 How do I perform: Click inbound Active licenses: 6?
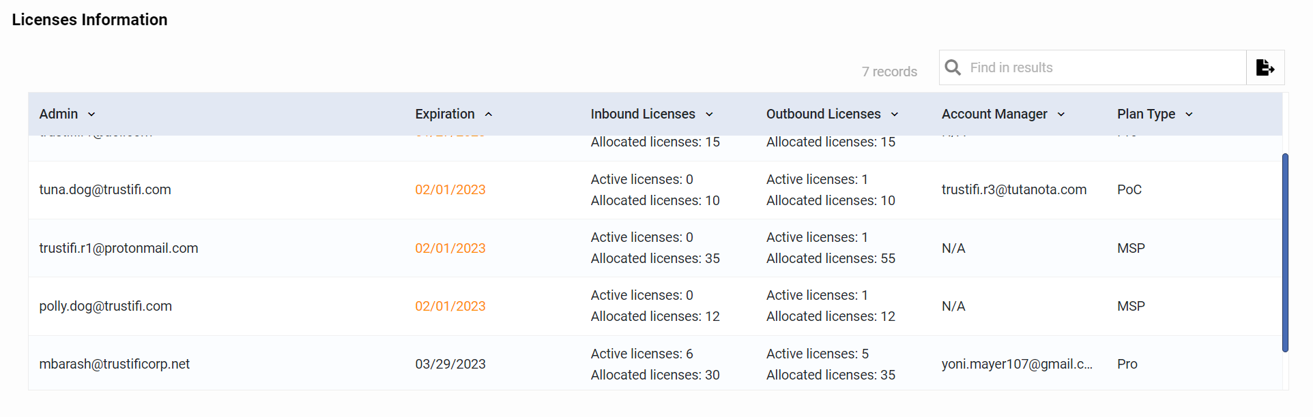642,354
